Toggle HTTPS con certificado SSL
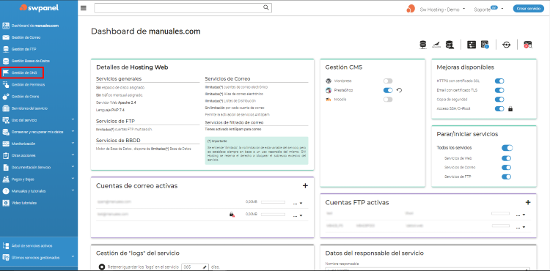The image size is (550, 271). pyautogui.click(x=499, y=81)
